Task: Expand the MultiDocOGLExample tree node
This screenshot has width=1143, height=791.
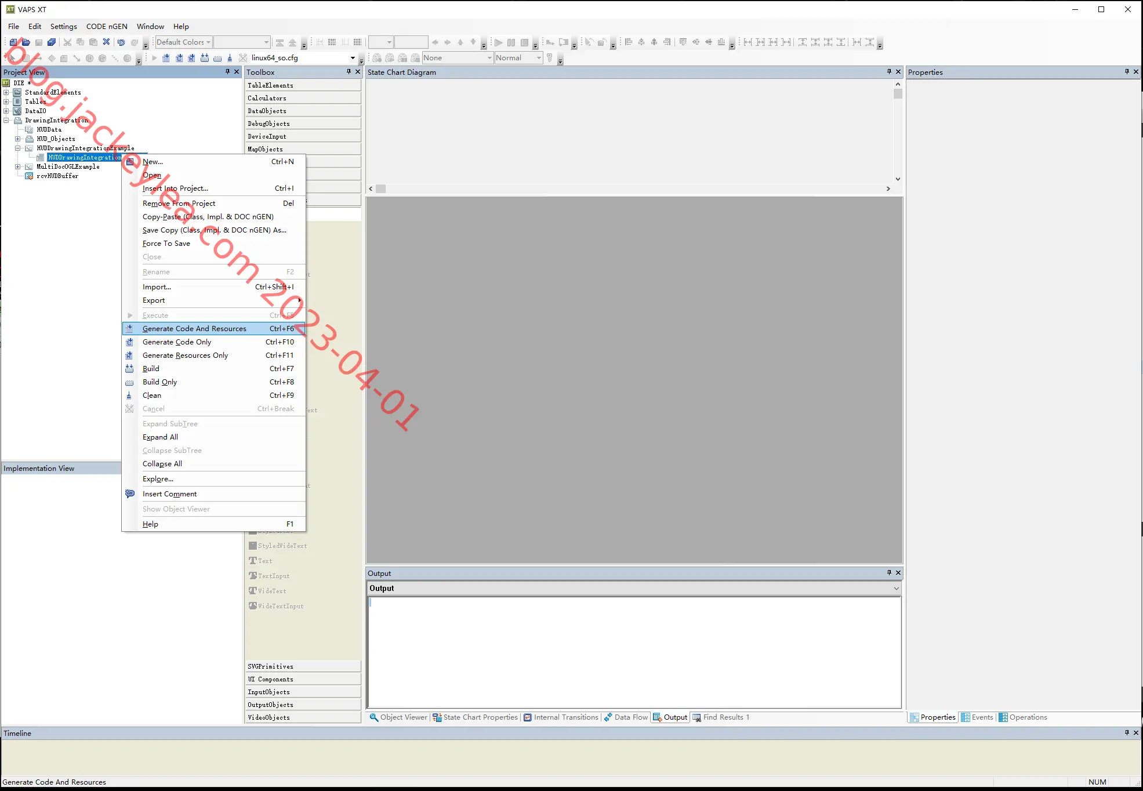Action: 17,166
